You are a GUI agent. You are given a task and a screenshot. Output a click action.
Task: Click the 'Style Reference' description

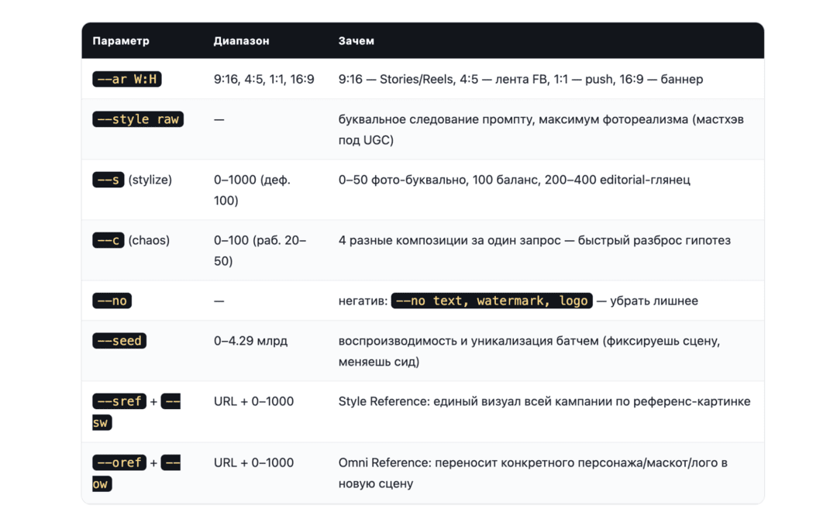(545, 401)
